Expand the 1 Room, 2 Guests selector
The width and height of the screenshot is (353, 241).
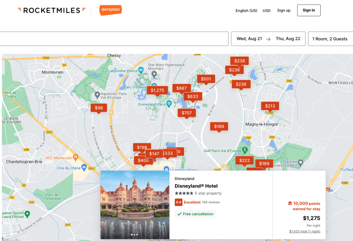coord(330,39)
